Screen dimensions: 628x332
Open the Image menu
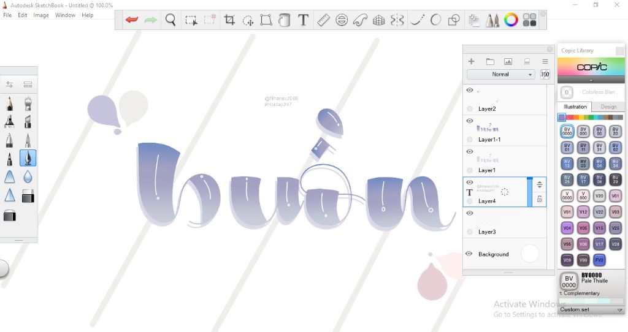[41, 15]
